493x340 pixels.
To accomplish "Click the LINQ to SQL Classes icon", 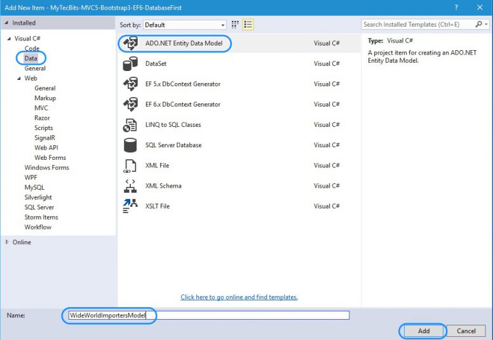I will (130, 125).
